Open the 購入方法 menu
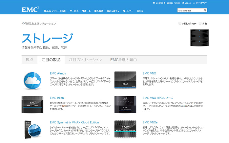This screenshot has width=229, height=143. (x=99, y=11)
